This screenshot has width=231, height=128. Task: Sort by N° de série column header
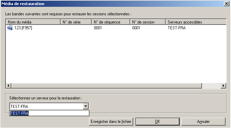(x=76, y=22)
